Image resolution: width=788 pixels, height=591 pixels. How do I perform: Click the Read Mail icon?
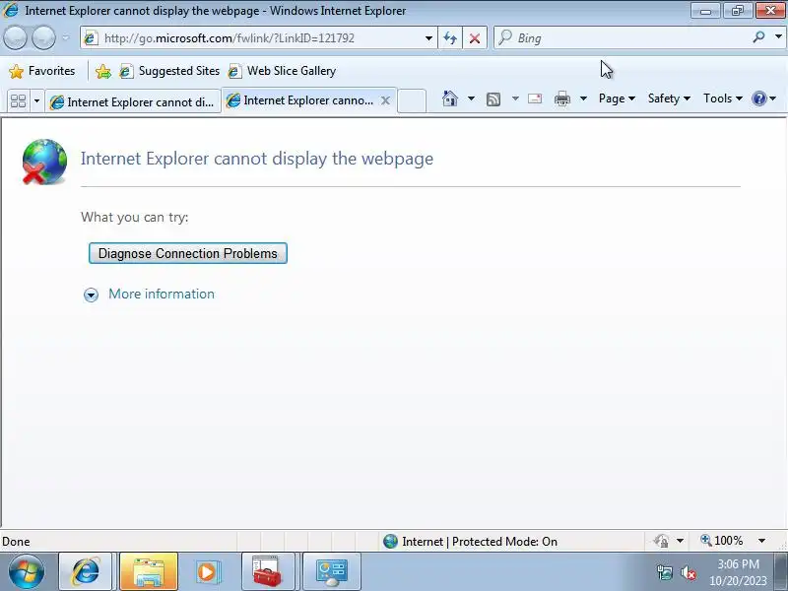(x=535, y=98)
